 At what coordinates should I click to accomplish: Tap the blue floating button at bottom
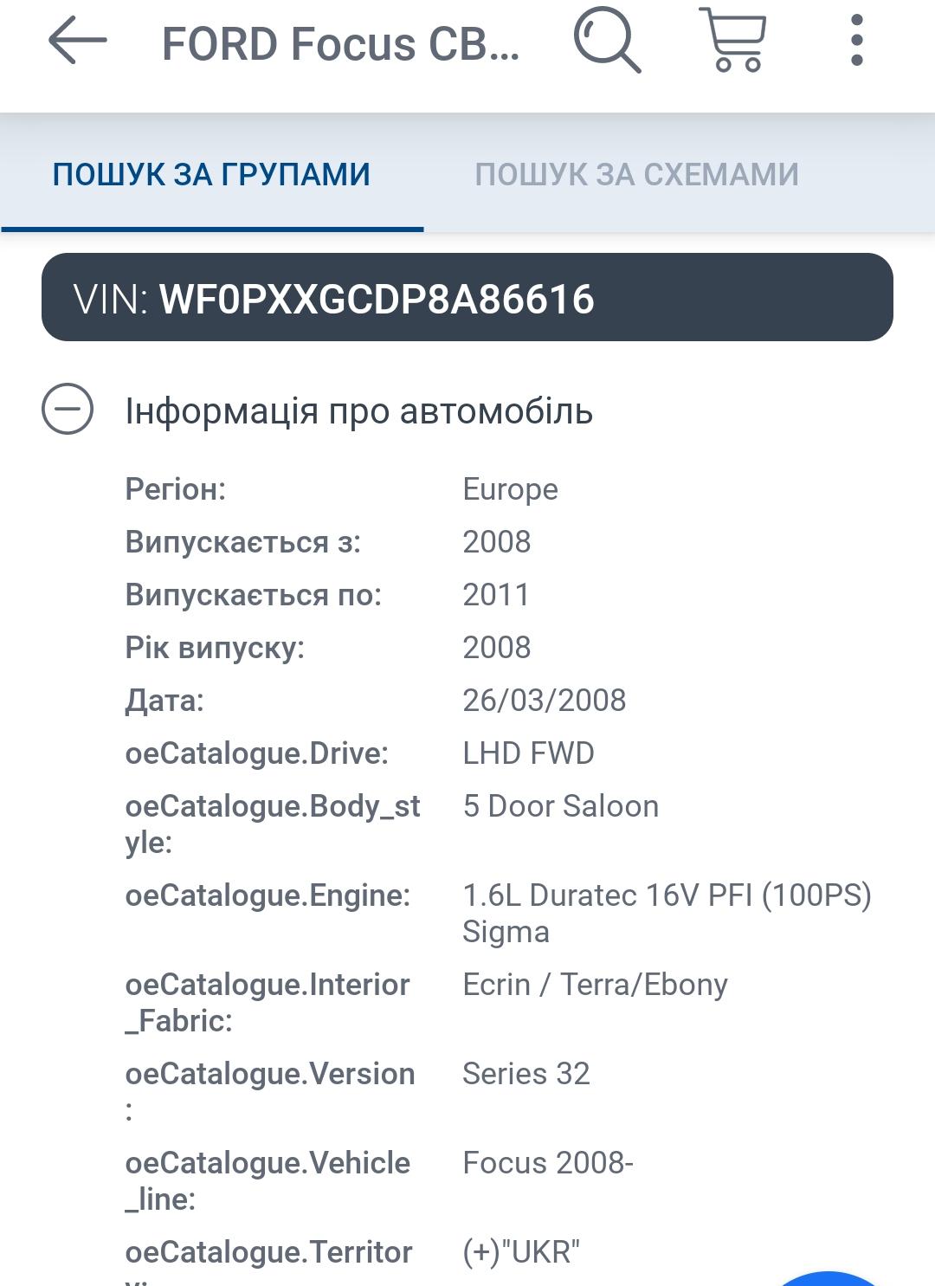pyautogui.click(x=829, y=1278)
